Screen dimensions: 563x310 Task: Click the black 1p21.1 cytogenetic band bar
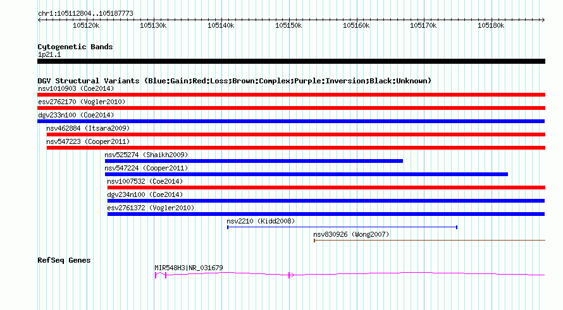click(x=291, y=61)
